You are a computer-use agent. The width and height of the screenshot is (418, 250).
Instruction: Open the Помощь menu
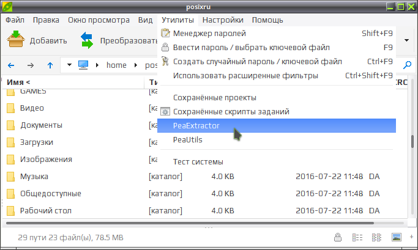[x=267, y=20]
